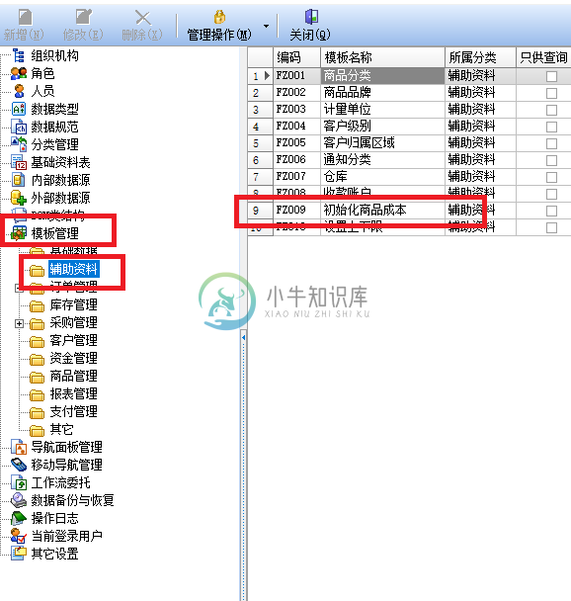Open the 管理操作(M) dropdown arrow

pyautogui.click(x=266, y=26)
